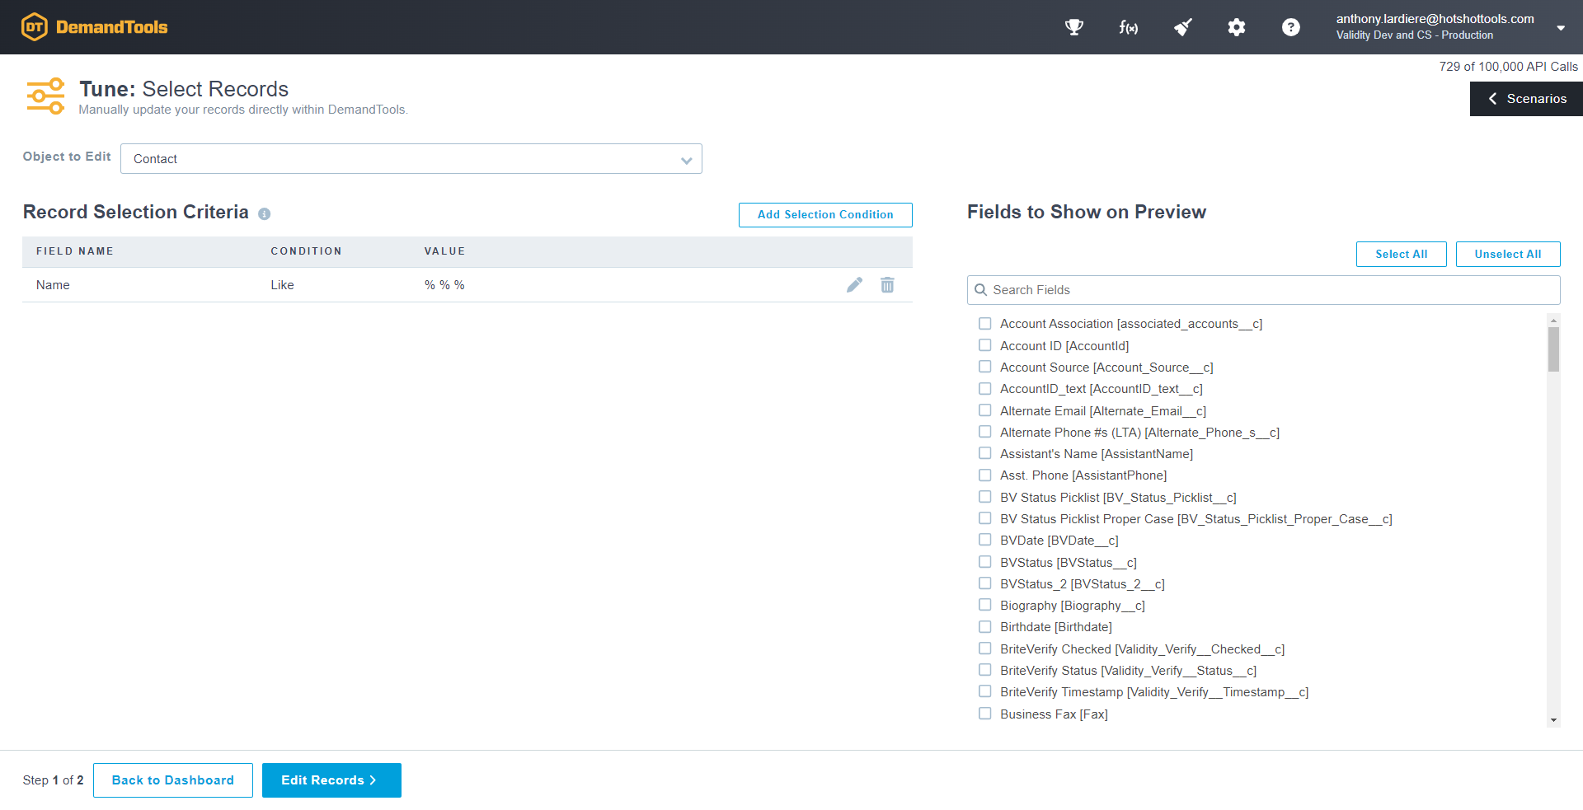Click the trophy icon in header

1073,27
